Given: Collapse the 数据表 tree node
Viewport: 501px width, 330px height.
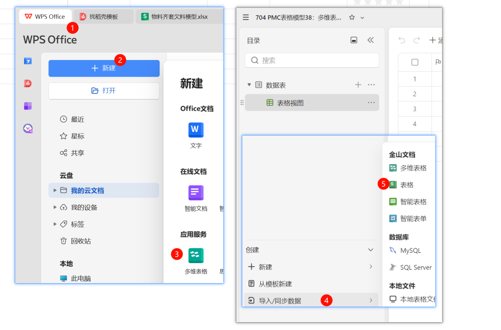Looking at the screenshot, I should point(249,85).
